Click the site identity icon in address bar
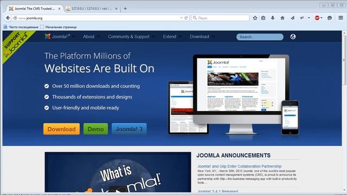 (15, 18)
